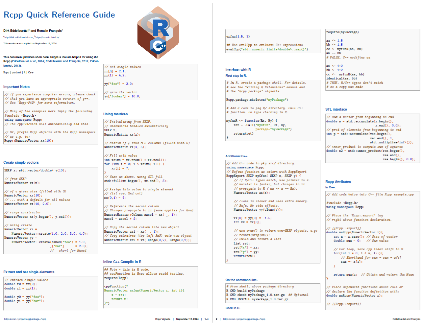Select the quickref keyword tag
This screenshot has width=423, height=327.
tap(16, 72)
